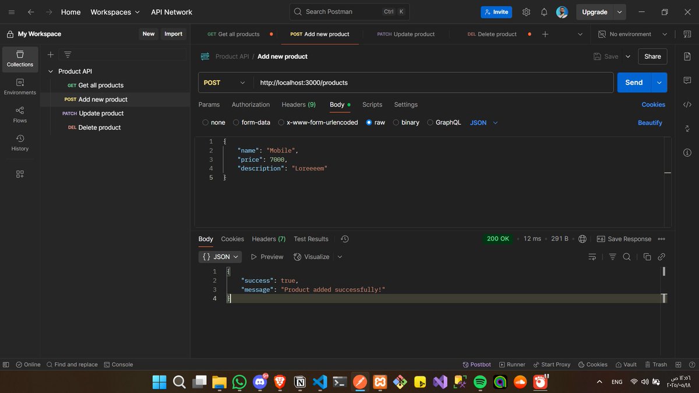The height and width of the screenshot is (393, 699).
Task: Choose the binary body format
Action: pos(406,122)
